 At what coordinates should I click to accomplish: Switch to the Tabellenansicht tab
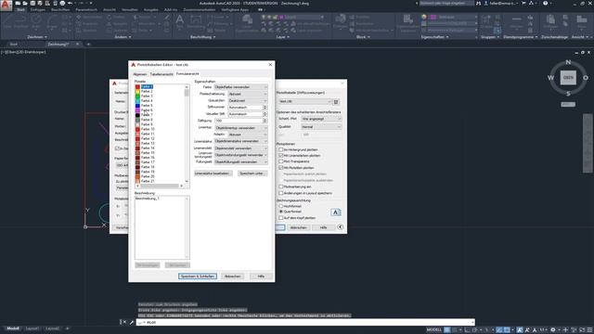161,74
